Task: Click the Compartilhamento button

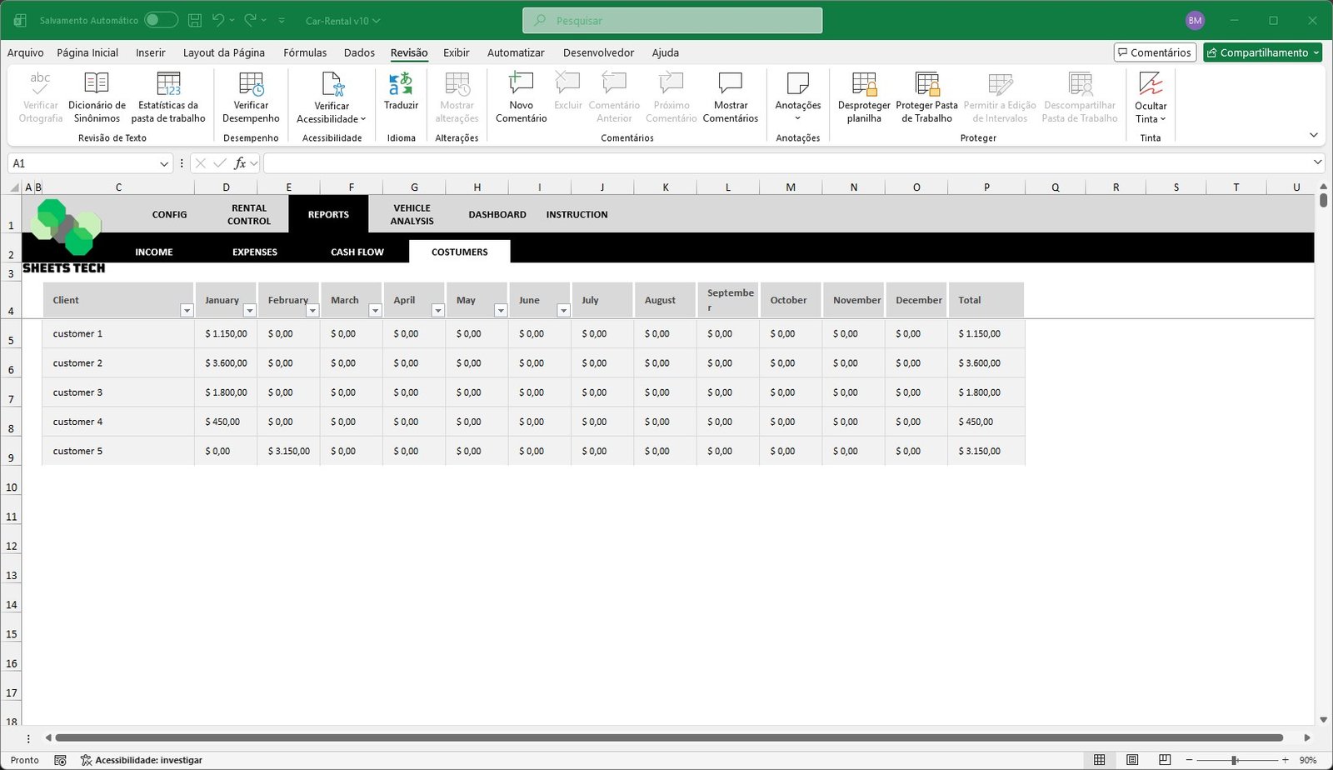Action: [x=1262, y=52]
